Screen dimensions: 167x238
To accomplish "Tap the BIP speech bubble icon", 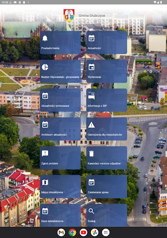I will tap(91, 96).
